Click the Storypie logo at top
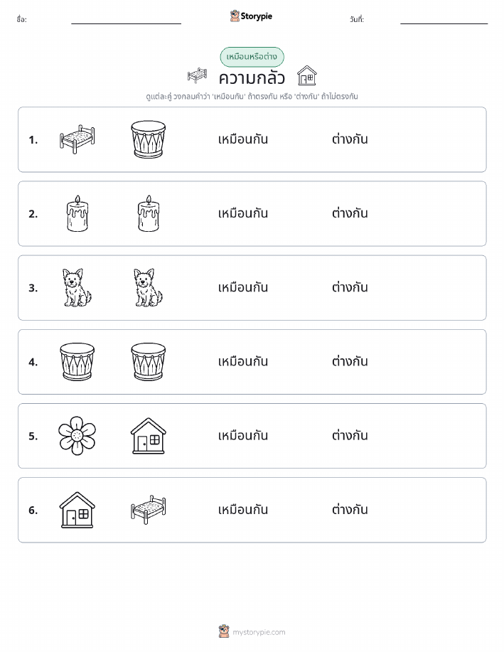The width and height of the screenshot is (504, 652). pyautogui.click(x=251, y=16)
